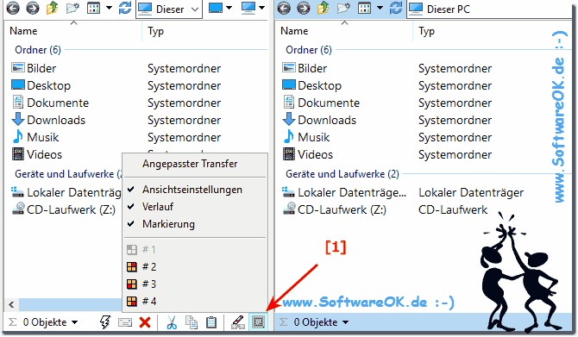Expand the left pane 0 Objekte dropdown
The width and height of the screenshot is (578, 337).
[75, 322]
